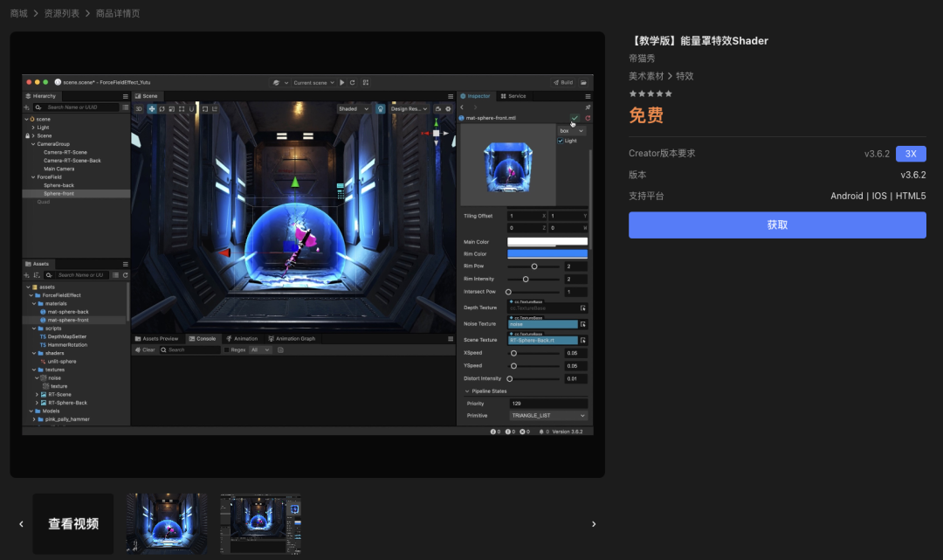Toggle the 3D view mode button
Screen dimensions: 943x560
pos(139,109)
